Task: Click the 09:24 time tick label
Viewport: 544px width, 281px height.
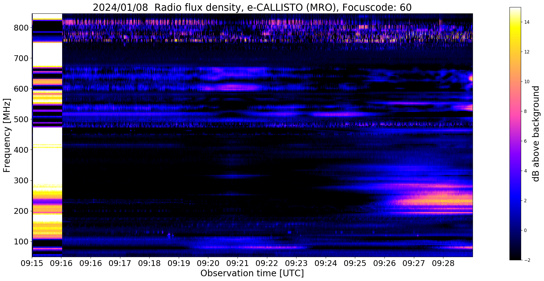Action: [x=326, y=263]
